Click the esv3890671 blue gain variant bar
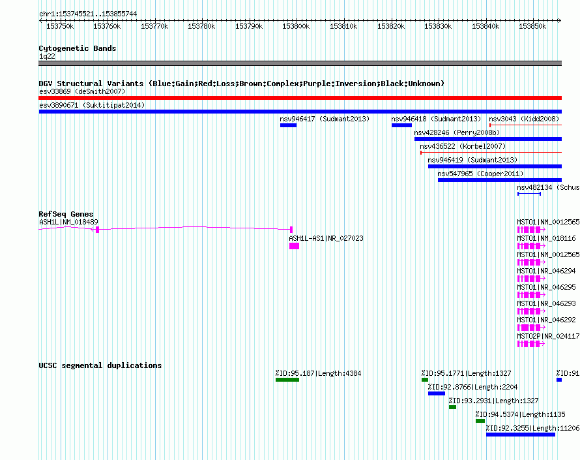580x460 pixels. [x=300, y=112]
